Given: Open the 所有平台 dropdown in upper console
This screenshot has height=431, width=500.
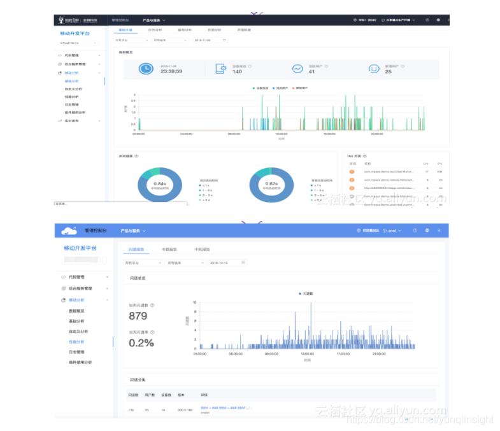Looking at the screenshot, I should (132, 40).
